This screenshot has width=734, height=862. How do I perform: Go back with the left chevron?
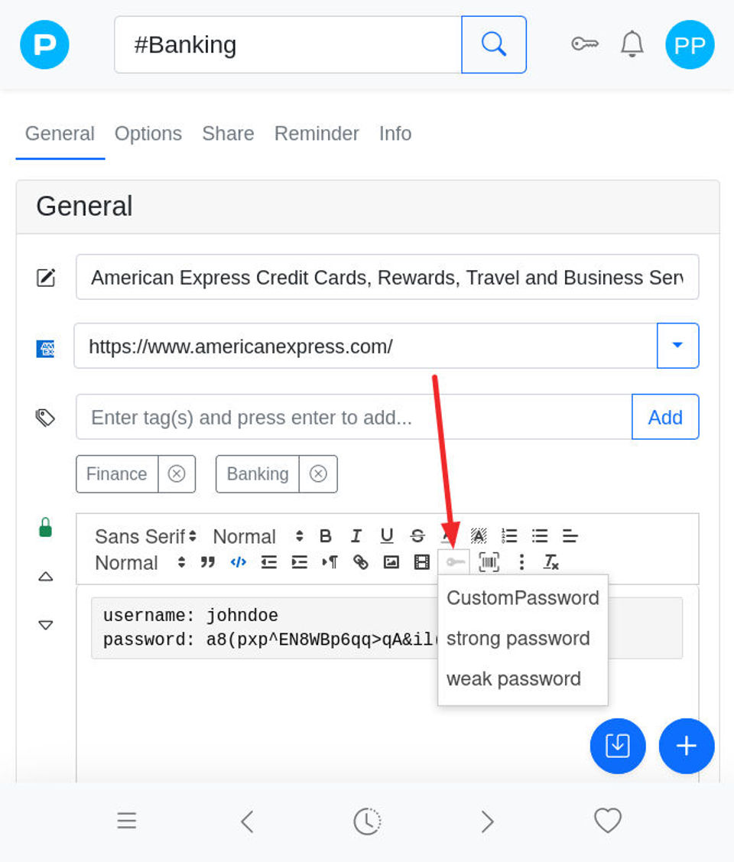[247, 822]
